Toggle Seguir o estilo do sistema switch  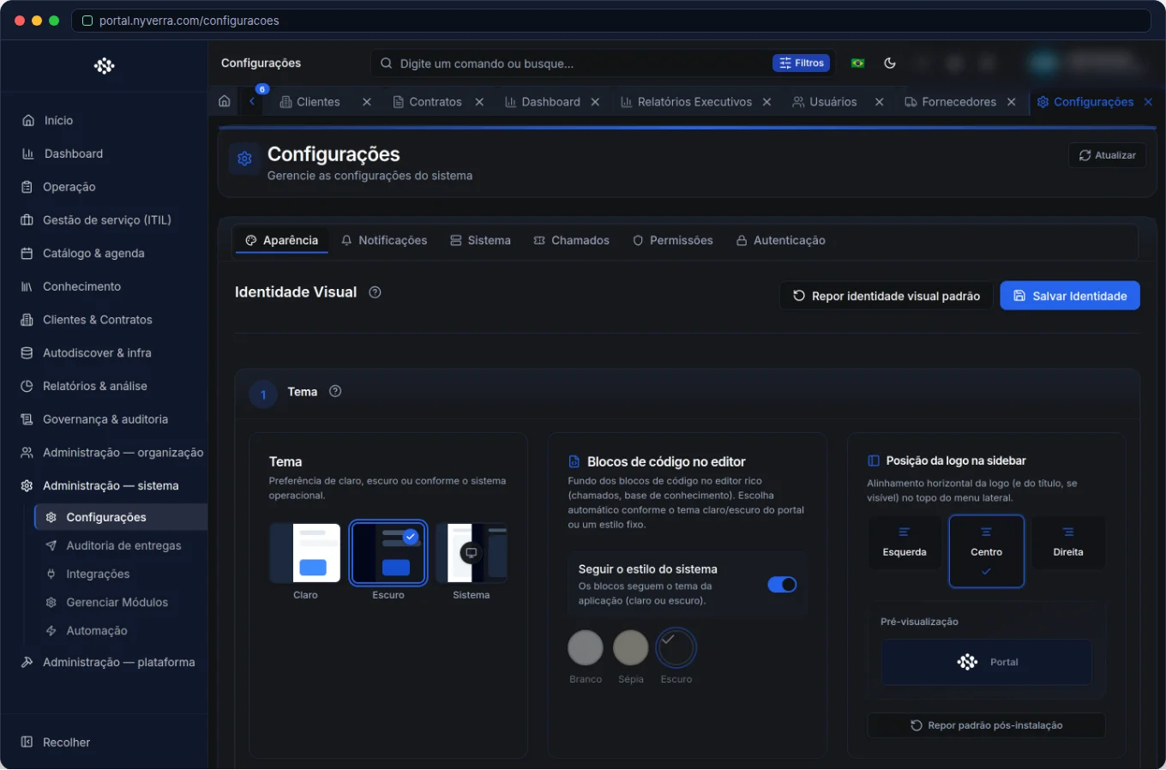pyautogui.click(x=782, y=585)
